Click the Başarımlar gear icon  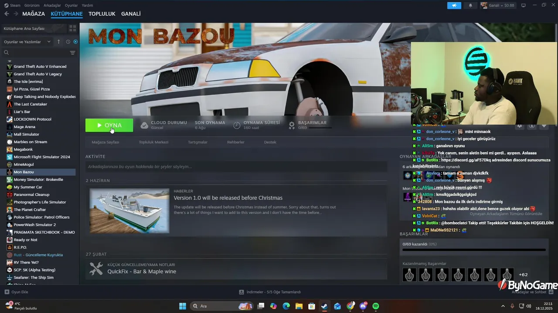pyautogui.click(x=292, y=125)
